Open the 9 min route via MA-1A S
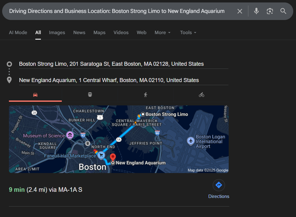 45,190
